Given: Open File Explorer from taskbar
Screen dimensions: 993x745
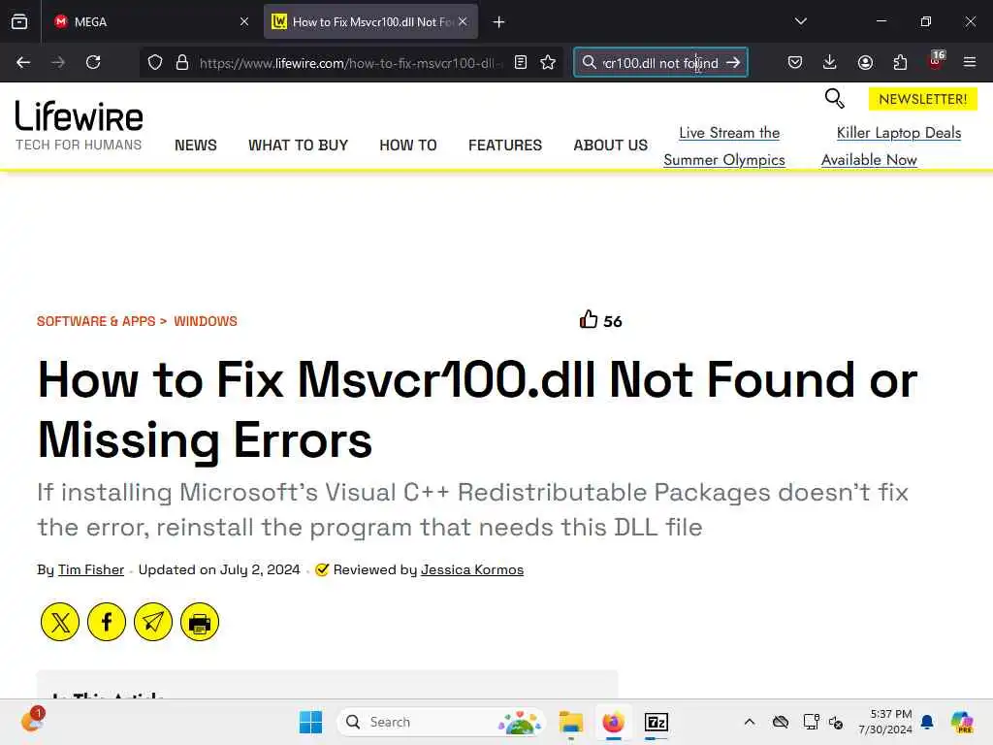Looking at the screenshot, I should [570, 722].
